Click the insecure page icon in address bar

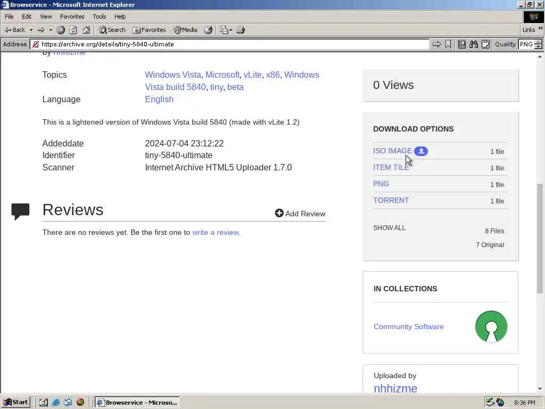click(x=36, y=44)
